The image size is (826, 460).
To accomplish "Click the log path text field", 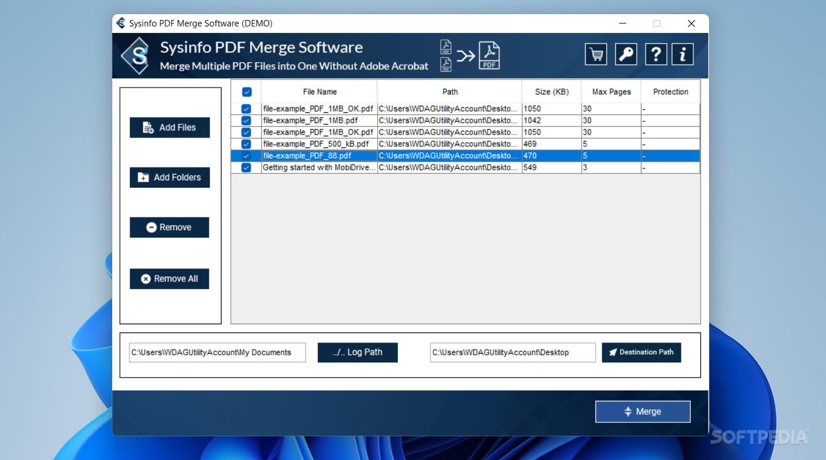I will tap(217, 352).
